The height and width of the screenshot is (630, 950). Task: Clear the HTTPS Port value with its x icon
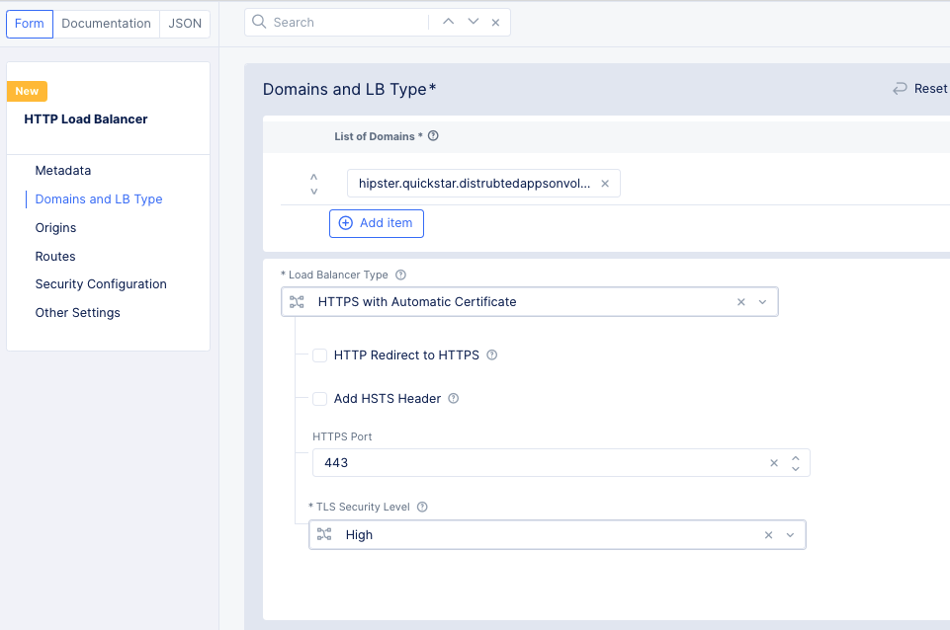coord(773,462)
